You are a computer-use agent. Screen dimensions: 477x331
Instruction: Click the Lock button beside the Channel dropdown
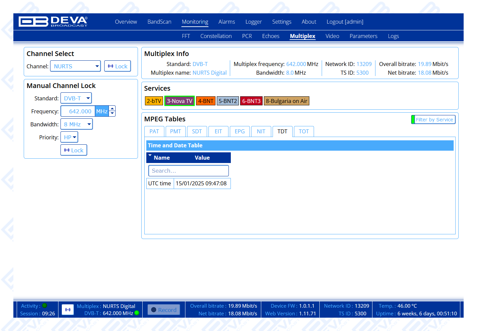click(x=117, y=66)
